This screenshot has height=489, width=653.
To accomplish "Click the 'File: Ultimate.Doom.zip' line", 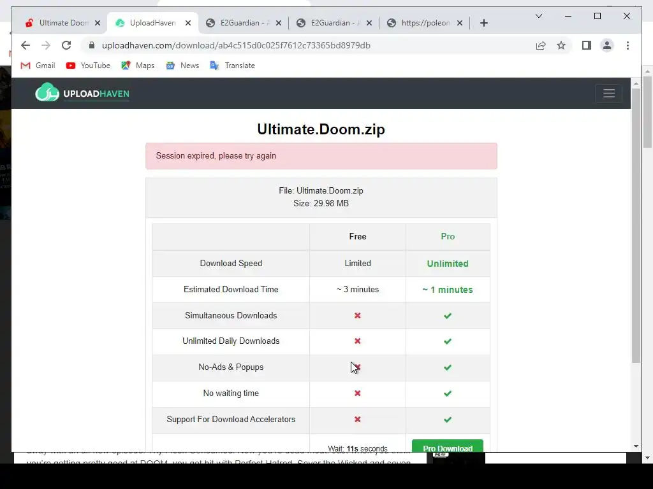I will (x=321, y=191).
